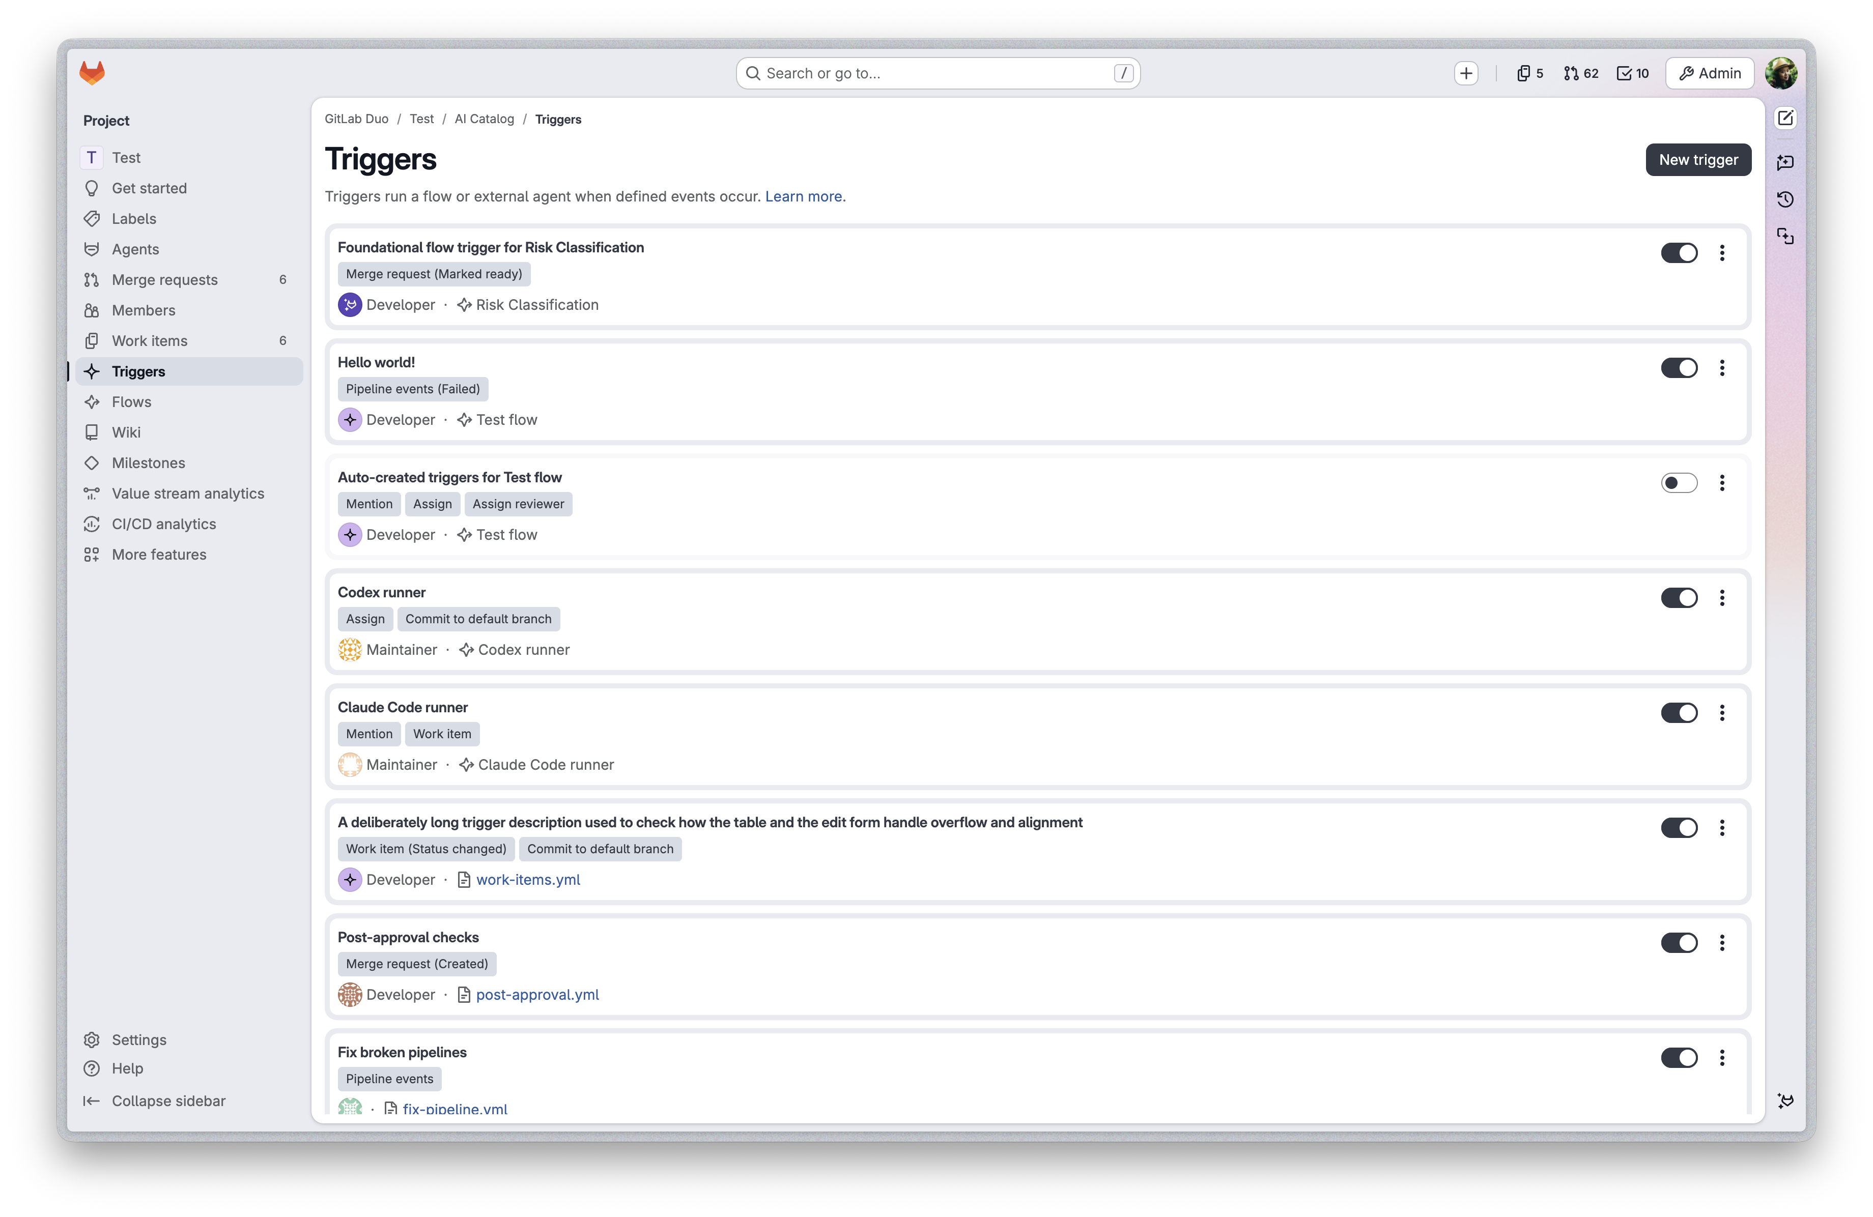Open post-approval.yml file link
The width and height of the screenshot is (1873, 1217).
(537, 994)
